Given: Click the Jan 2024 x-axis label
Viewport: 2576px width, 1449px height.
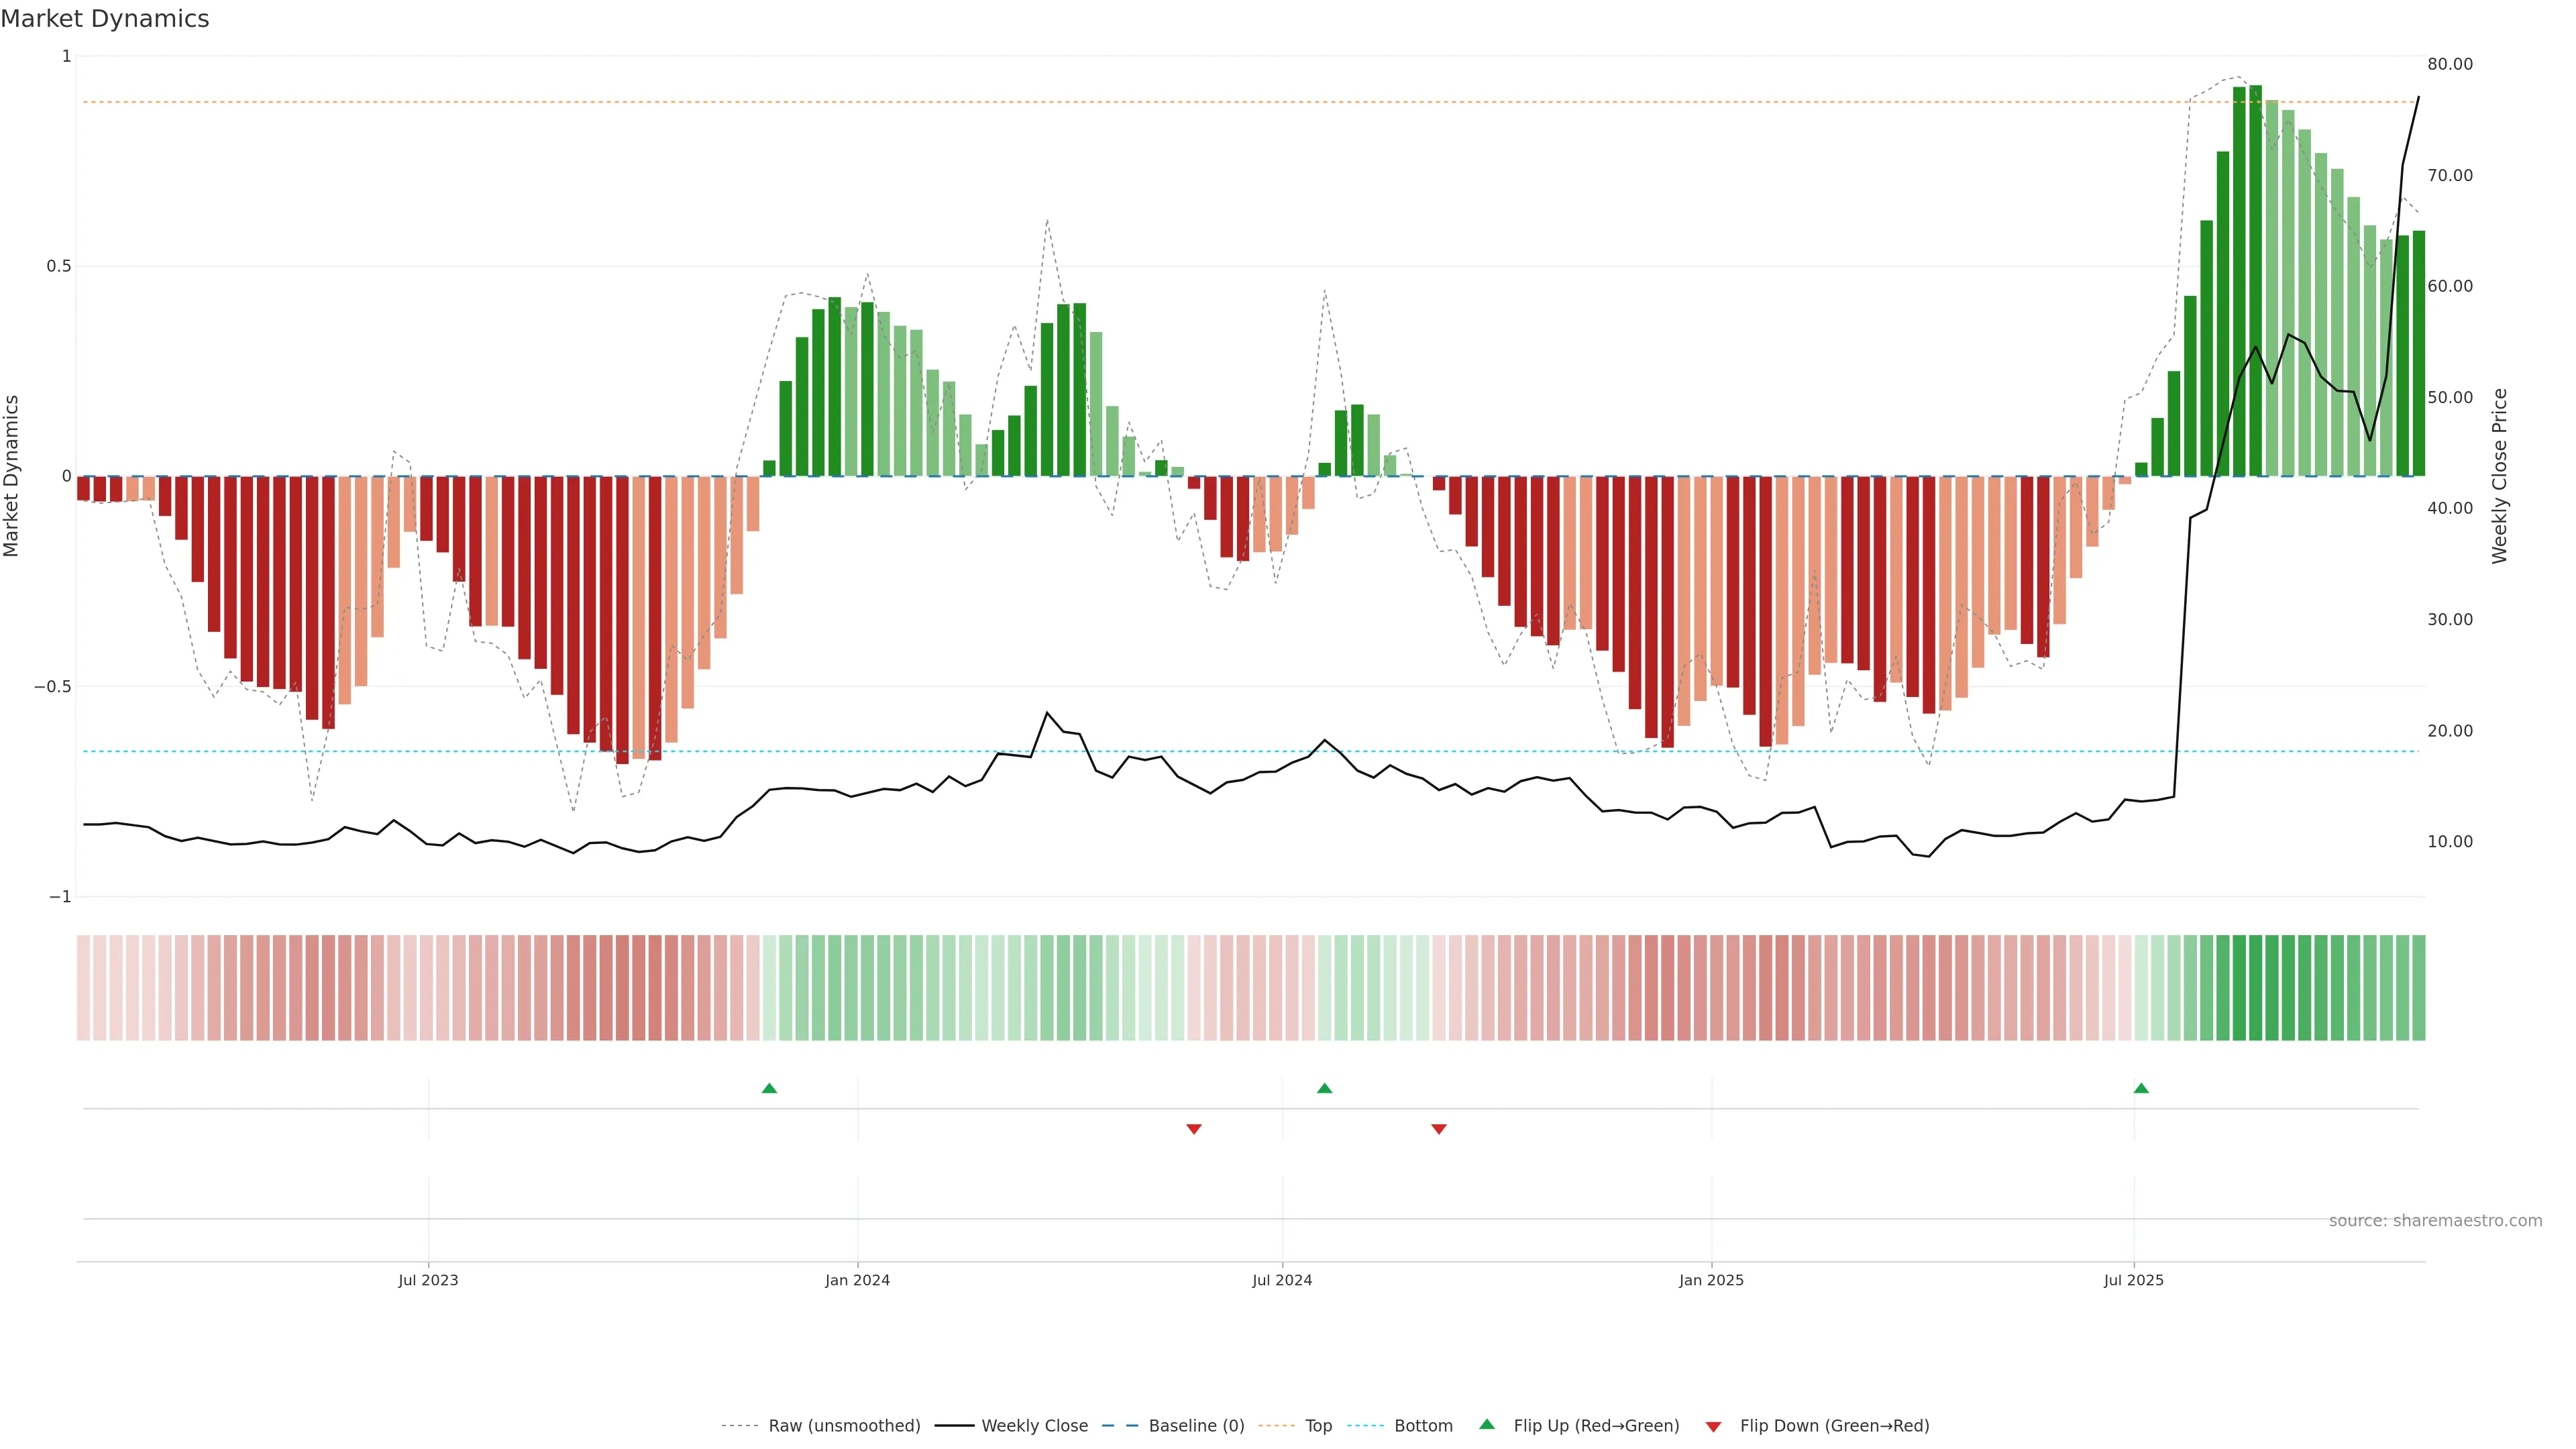Looking at the screenshot, I should [x=857, y=1280].
